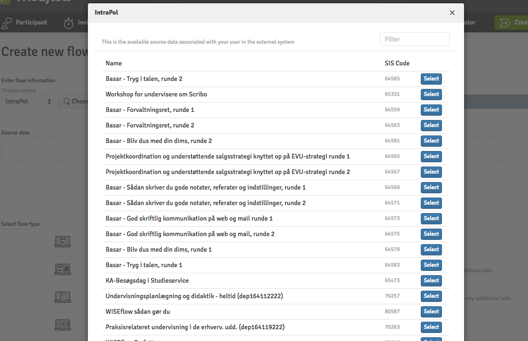Click the third laptop flow type icon
Viewport: 528px width, 341px height.
pos(63,297)
